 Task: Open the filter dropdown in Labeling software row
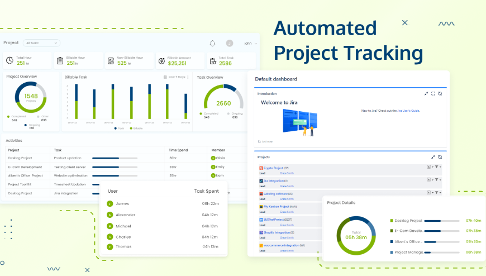(440, 193)
